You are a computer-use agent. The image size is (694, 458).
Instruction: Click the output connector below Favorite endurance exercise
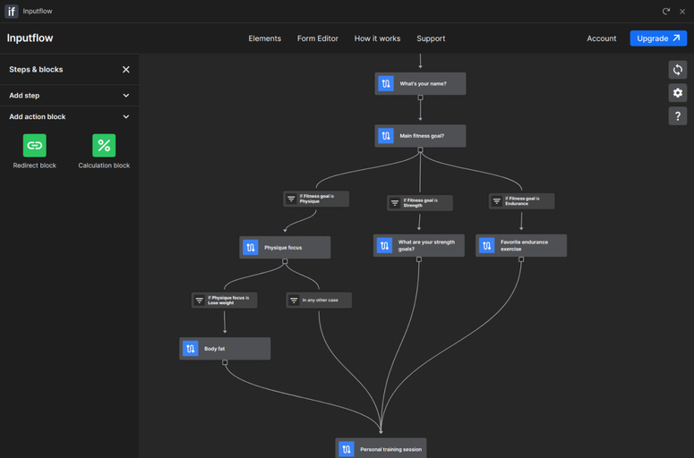(x=521, y=259)
